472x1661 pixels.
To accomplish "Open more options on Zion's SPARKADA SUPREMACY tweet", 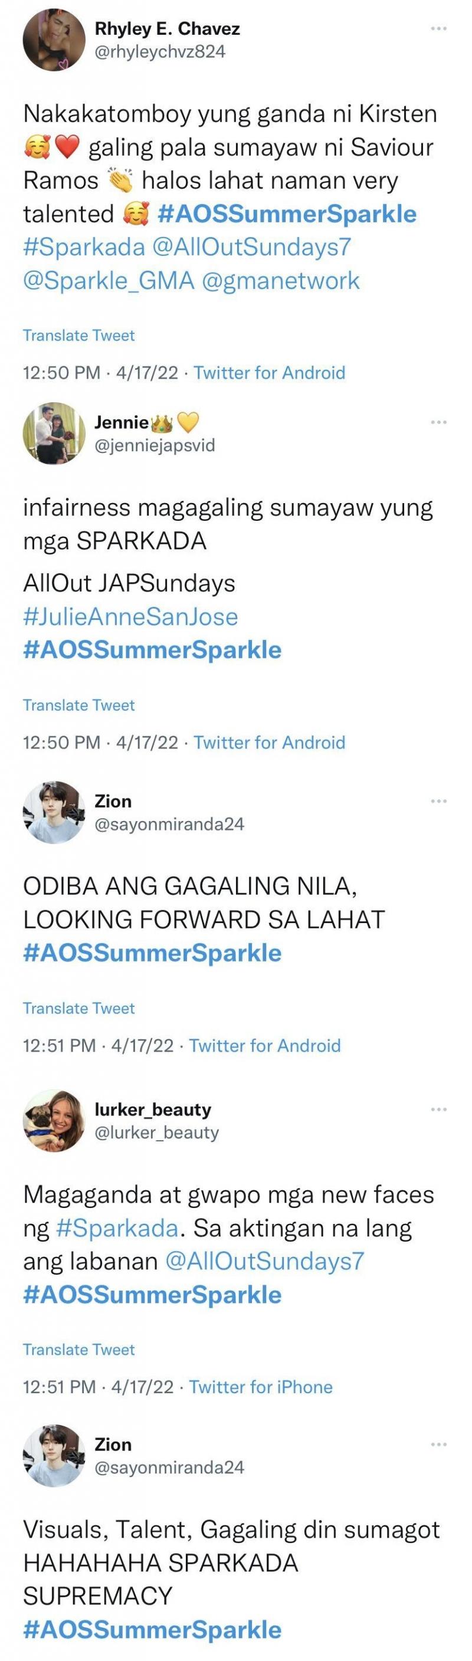I will (x=438, y=1445).
